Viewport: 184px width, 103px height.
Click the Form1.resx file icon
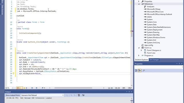[145, 53]
